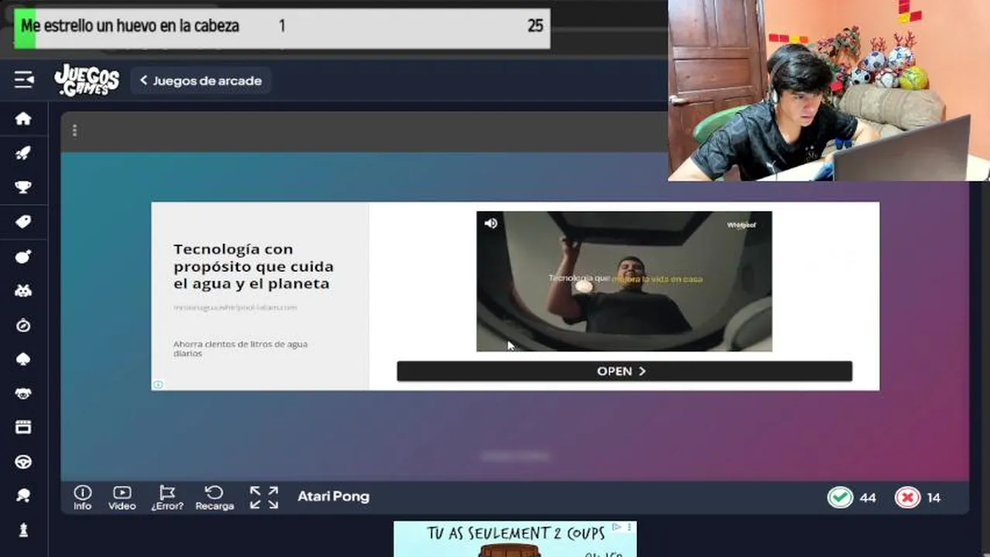Open the icon above the chess pawn
990x557 pixels.
pos(23,496)
